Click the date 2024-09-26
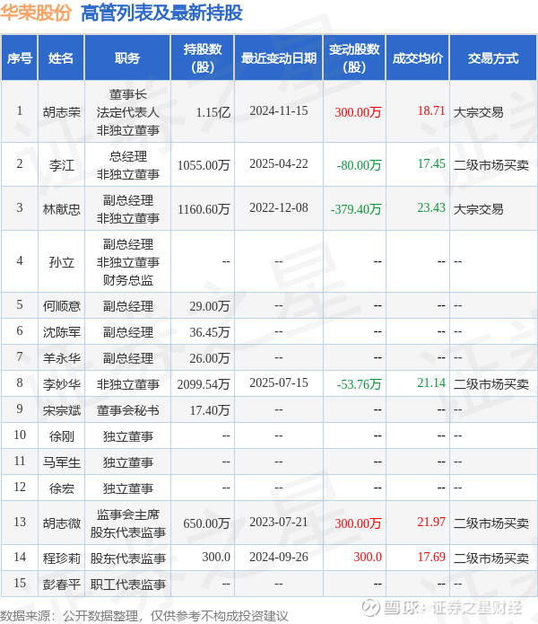Screen dimensions: 538x624 pyautogui.click(x=279, y=557)
